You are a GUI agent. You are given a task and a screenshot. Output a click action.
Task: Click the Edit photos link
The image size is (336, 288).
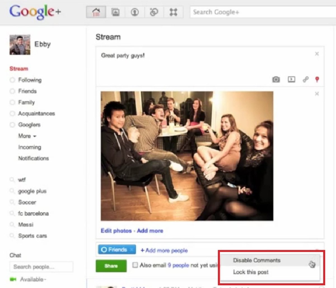(116, 231)
